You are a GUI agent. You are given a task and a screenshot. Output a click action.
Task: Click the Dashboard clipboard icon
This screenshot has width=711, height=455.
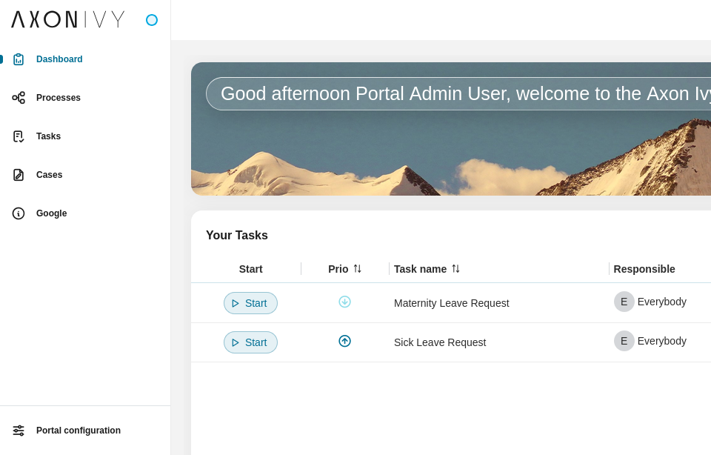pos(18,59)
